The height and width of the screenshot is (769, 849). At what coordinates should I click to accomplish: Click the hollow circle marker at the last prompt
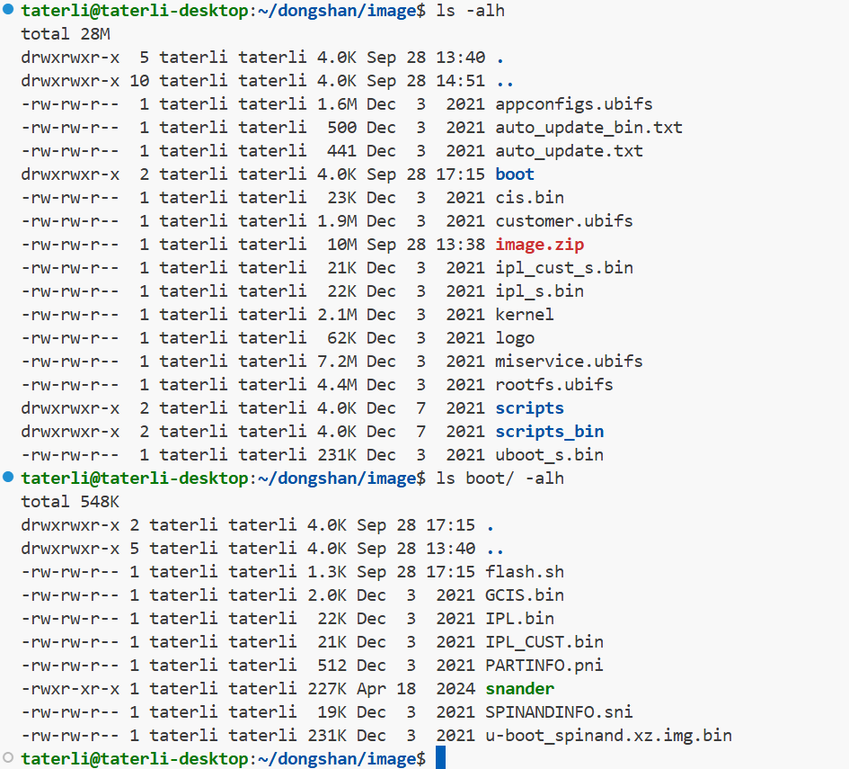pyautogui.click(x=8, y=758)
